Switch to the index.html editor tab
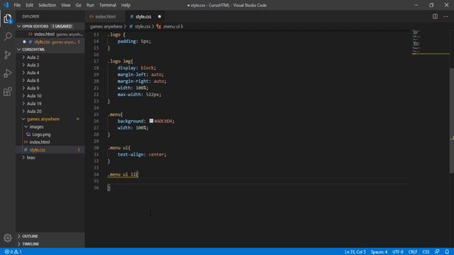454x255 pixels. coord(106,16)
